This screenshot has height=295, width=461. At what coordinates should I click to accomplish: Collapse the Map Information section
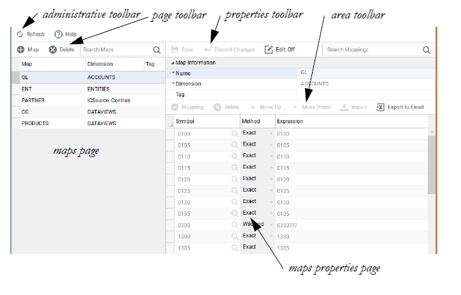point(171,63)
